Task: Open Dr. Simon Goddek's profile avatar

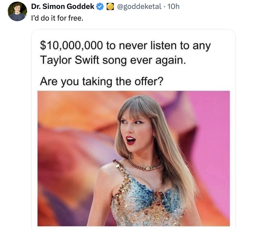Action: pyautogui.click(x=17, y=11)
